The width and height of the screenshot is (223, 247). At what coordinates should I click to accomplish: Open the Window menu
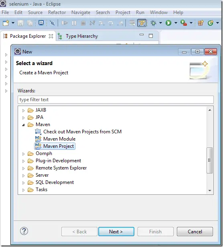tap(159, 12)
